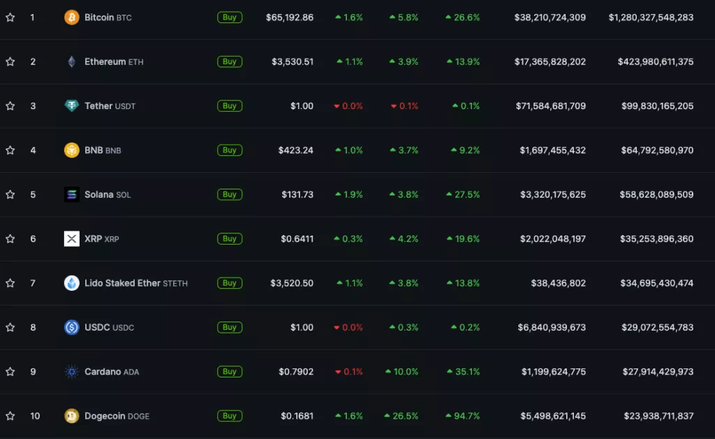Click Bitcoin volume $38,210,724,309
The width and height of the screenshot is (715, 439).
pos(550,17)
